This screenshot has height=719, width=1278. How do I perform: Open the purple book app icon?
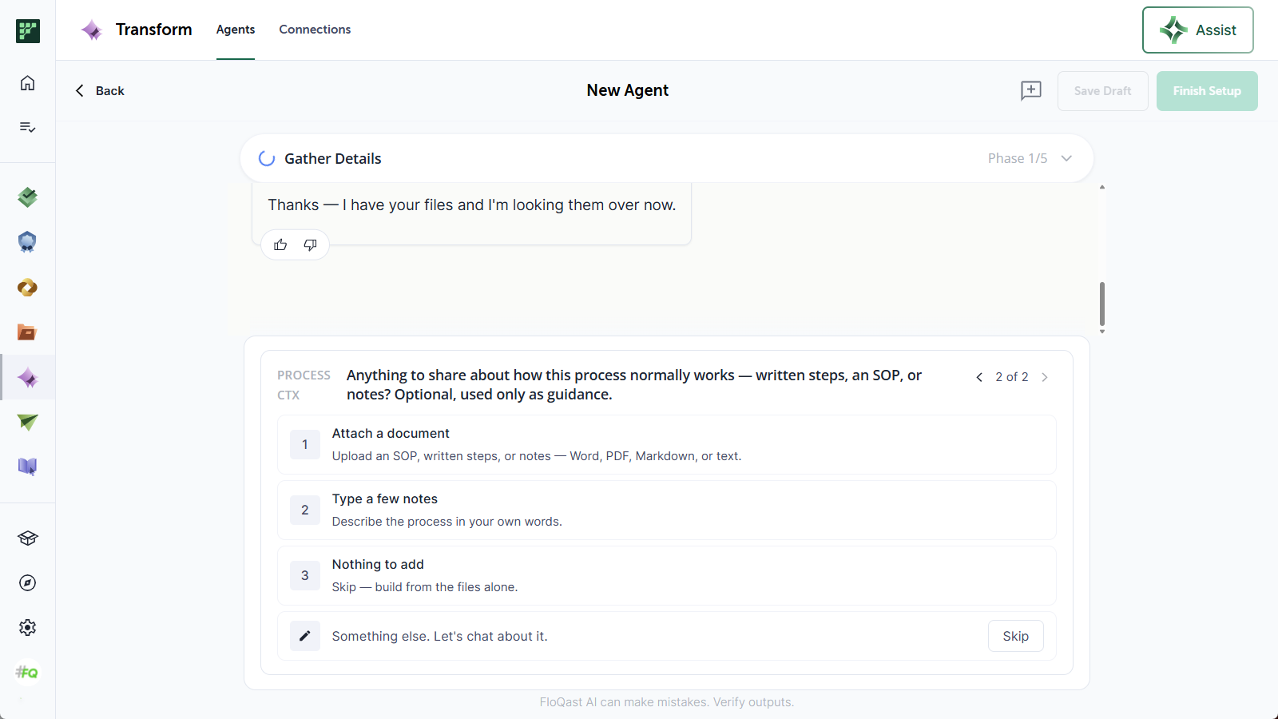pos(28,467)
